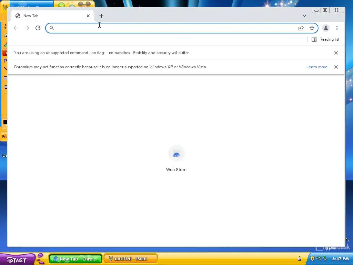Click the on-screen keyboard taskbar icon
353x265 pixels.
tap(300, 259)
